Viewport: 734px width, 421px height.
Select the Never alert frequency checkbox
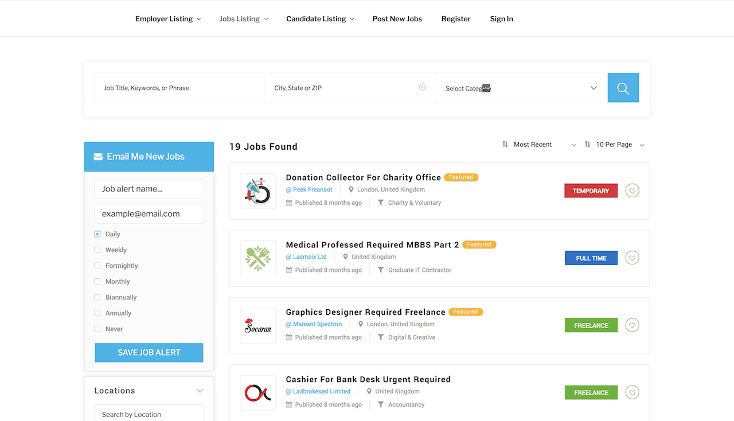(96, 329)
